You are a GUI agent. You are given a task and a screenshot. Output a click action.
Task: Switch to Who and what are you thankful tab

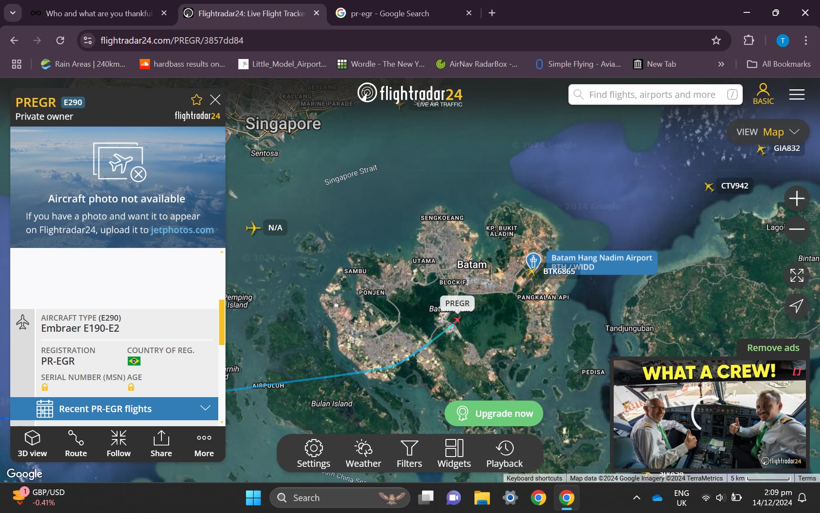[99, 13]
